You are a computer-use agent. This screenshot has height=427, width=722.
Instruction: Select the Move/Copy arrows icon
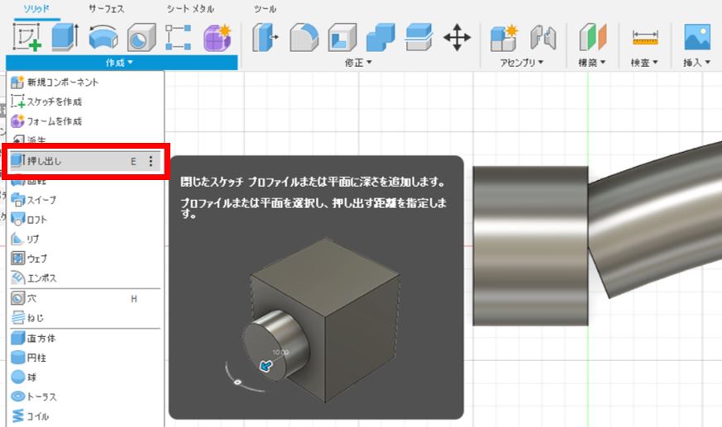click(457, 37)
